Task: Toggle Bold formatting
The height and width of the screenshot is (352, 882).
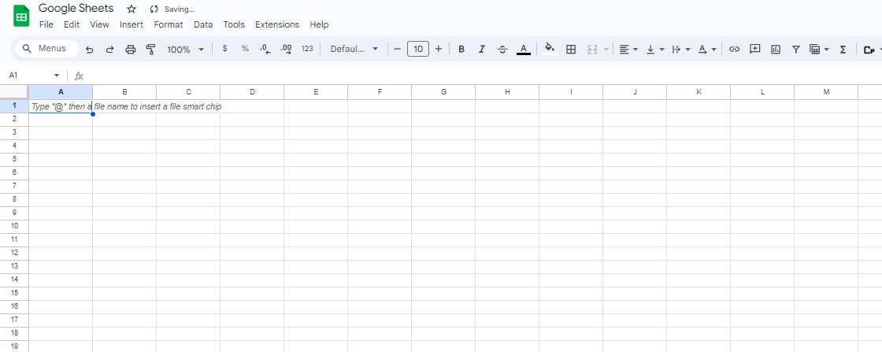Action: pyautogui.click(x=461, y=49)
